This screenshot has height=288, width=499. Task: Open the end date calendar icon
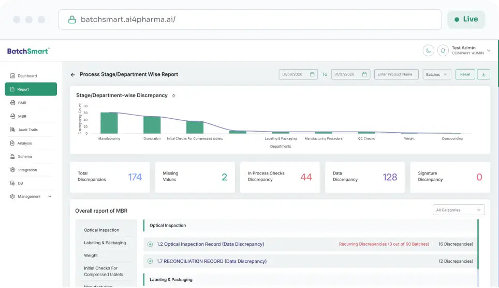click(364, 74)
